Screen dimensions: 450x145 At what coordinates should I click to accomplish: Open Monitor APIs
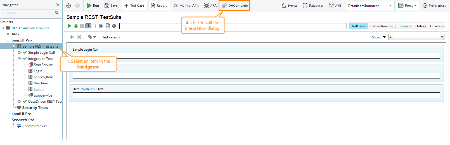click(x=186, y=6)
